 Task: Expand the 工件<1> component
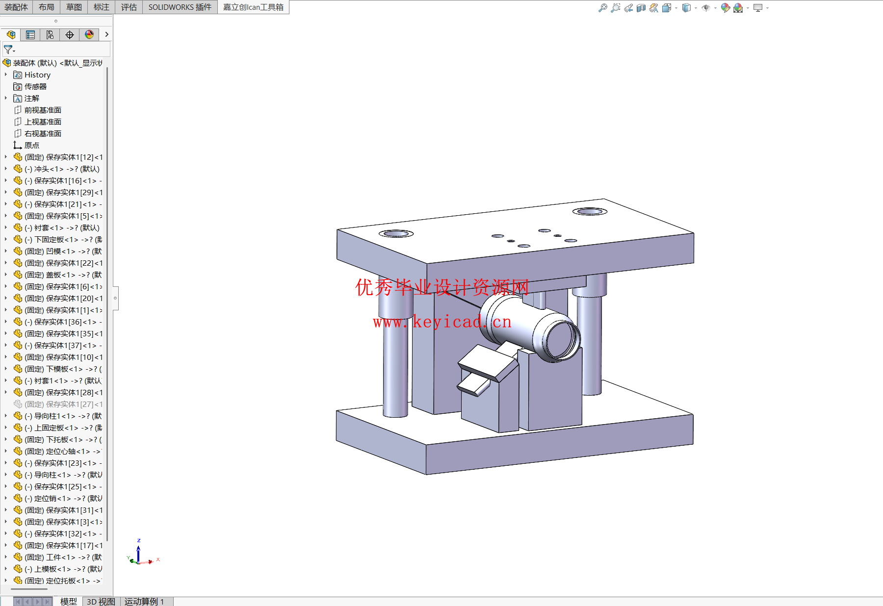pos(6,557)
